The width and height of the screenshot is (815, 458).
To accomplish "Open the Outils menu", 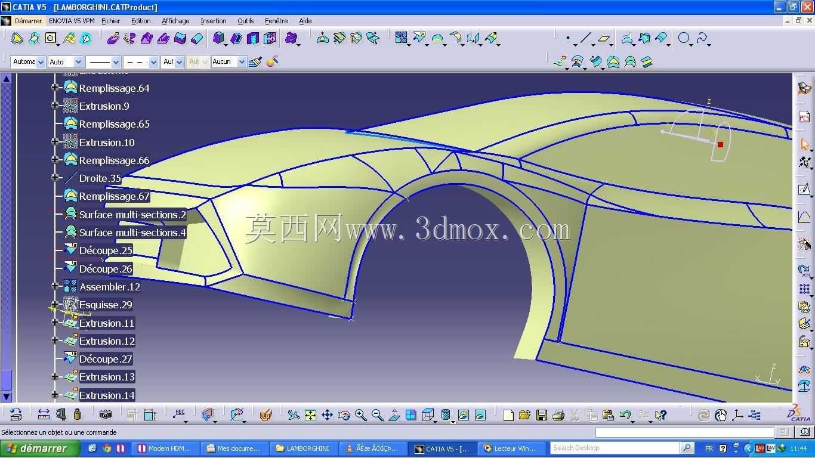I will coord(245,21).
